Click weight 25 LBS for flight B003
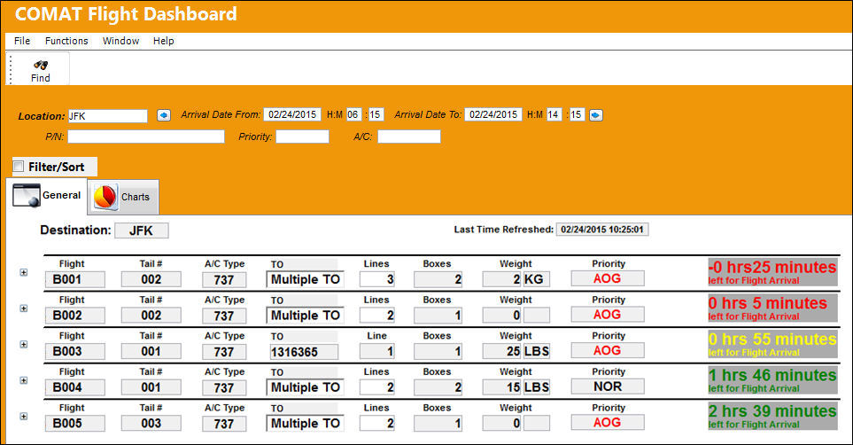This screenshot has width=853, height=445. 516,351
